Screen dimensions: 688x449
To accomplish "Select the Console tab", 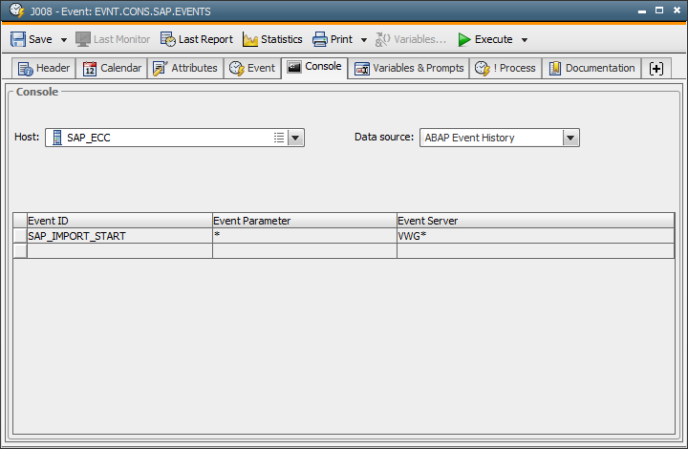I will [x=314, y=67].
